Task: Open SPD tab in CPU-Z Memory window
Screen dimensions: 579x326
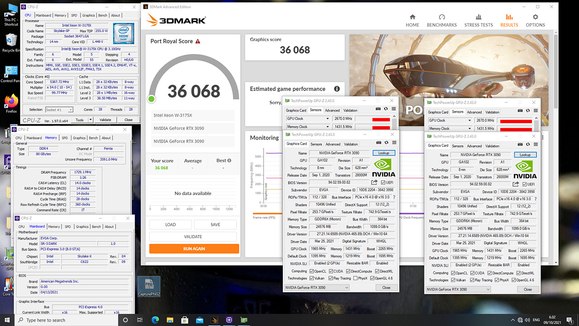Action: (65, 138)
